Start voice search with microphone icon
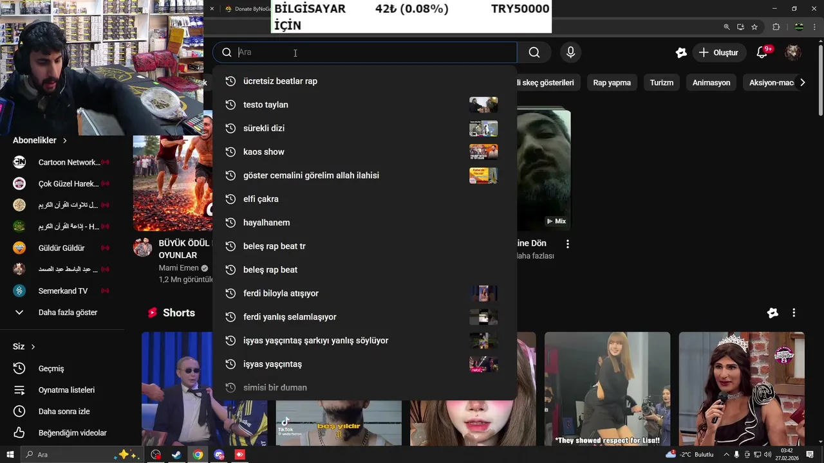824x463 pixels. [x=570, y=53]
